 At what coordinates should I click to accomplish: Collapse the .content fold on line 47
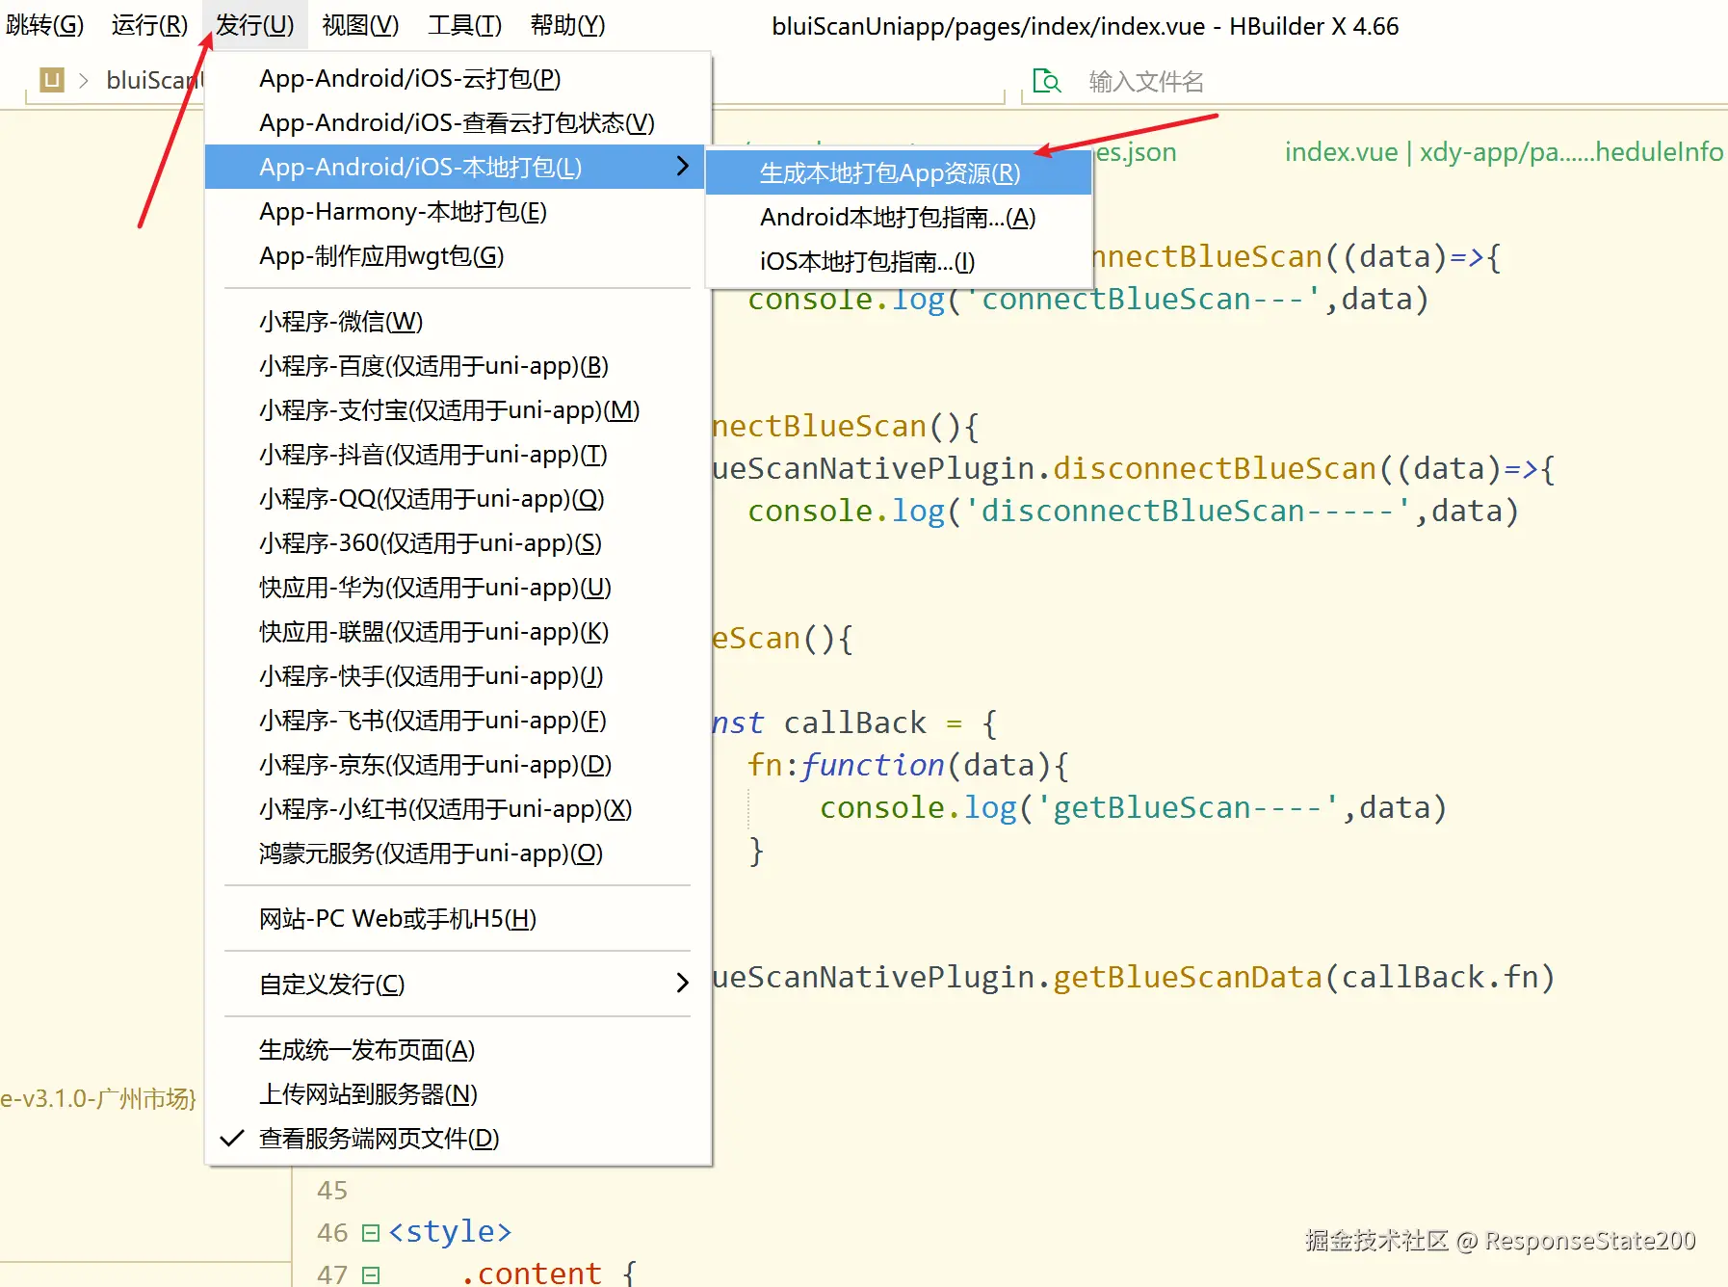tap(371, 1275)
